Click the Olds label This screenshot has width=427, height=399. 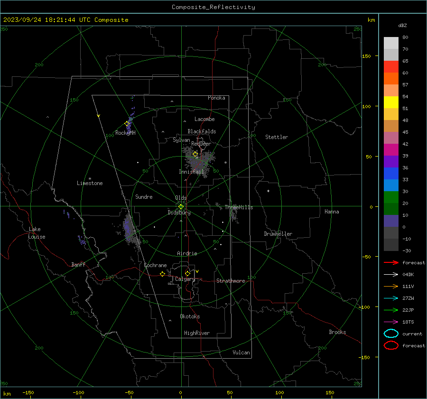[x=181, y=198]
